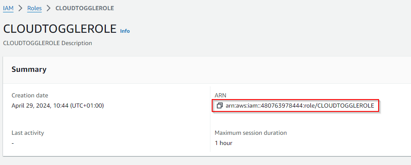Select the role ARN text string
Image resolution: width=411 pixels, height=165 pixels.
point(300,106)
